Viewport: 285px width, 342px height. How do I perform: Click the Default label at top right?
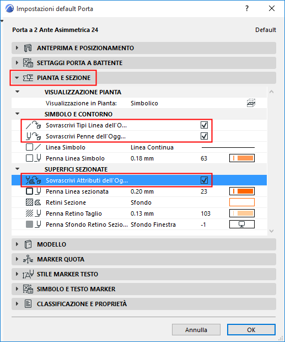266,30
